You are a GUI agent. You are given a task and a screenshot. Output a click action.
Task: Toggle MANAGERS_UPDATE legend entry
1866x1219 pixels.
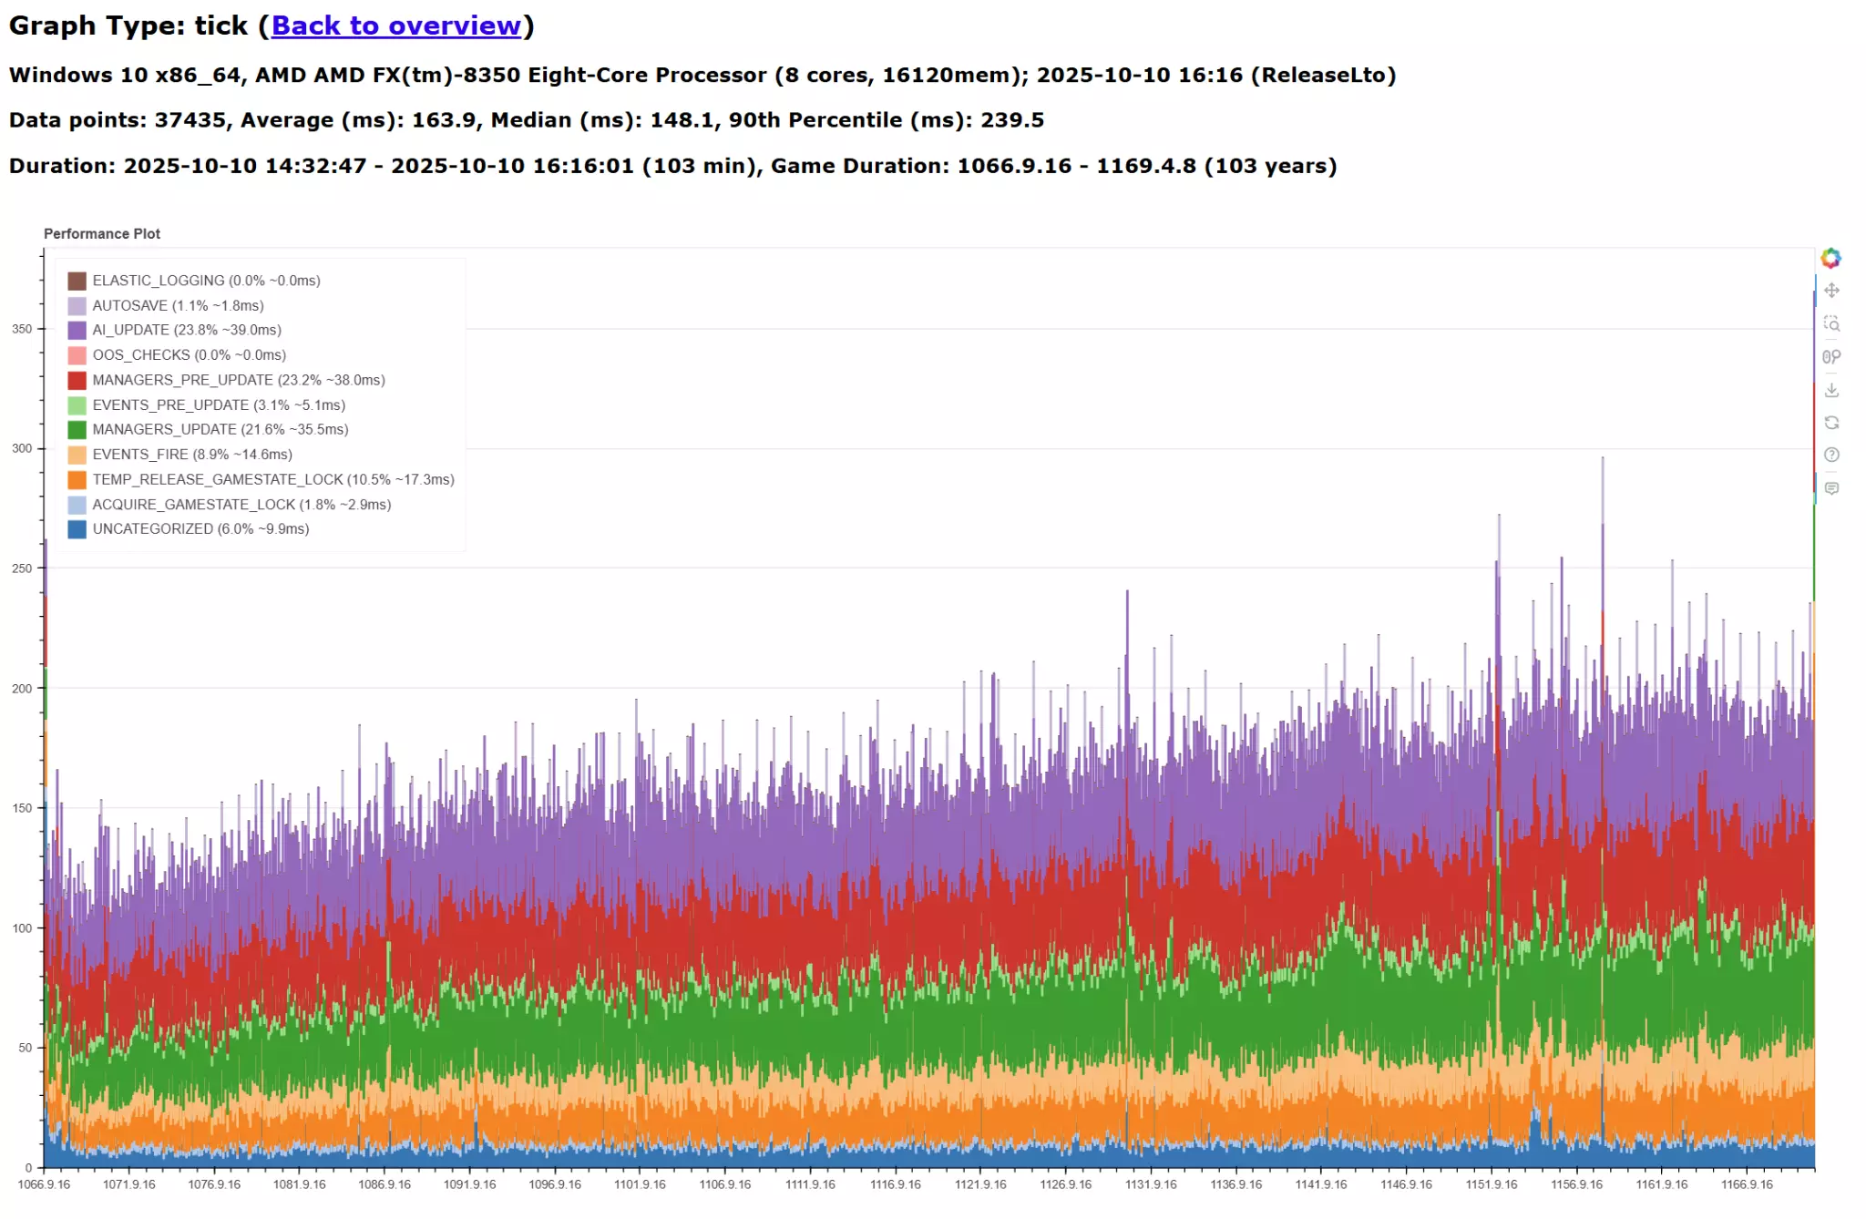tap(220, 429)
